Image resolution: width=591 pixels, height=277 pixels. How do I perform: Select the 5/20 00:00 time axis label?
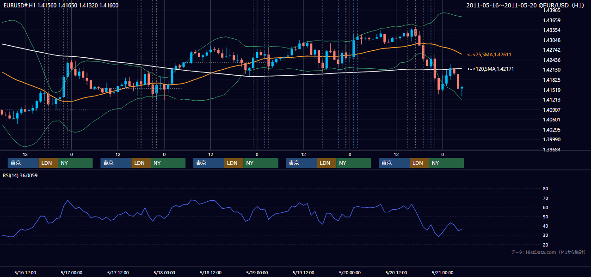(x=350, y=272)
